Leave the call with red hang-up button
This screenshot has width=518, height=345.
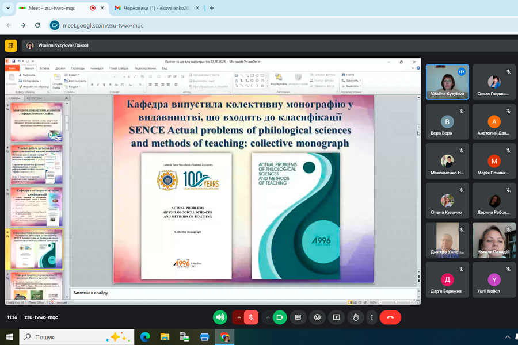click(390, 317)
